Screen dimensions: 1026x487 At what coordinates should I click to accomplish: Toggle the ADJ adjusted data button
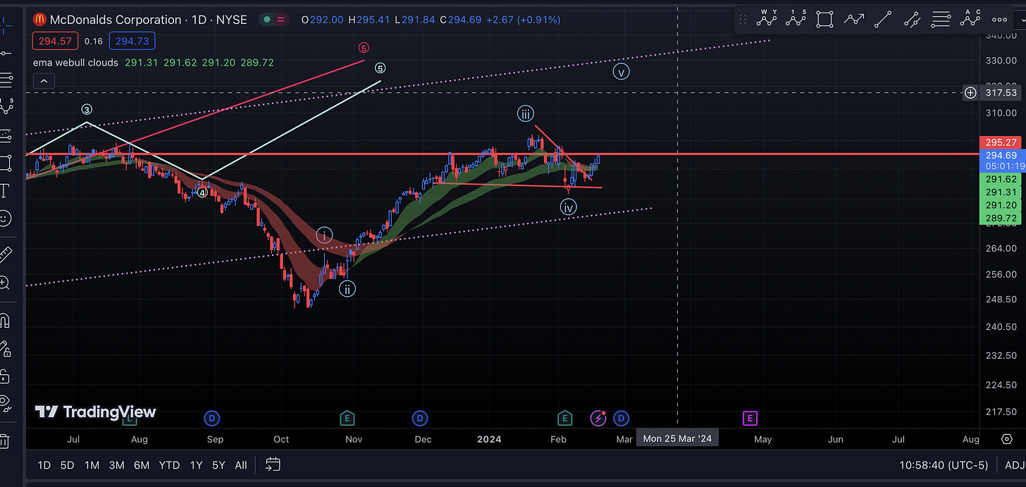coord(1013,465)
